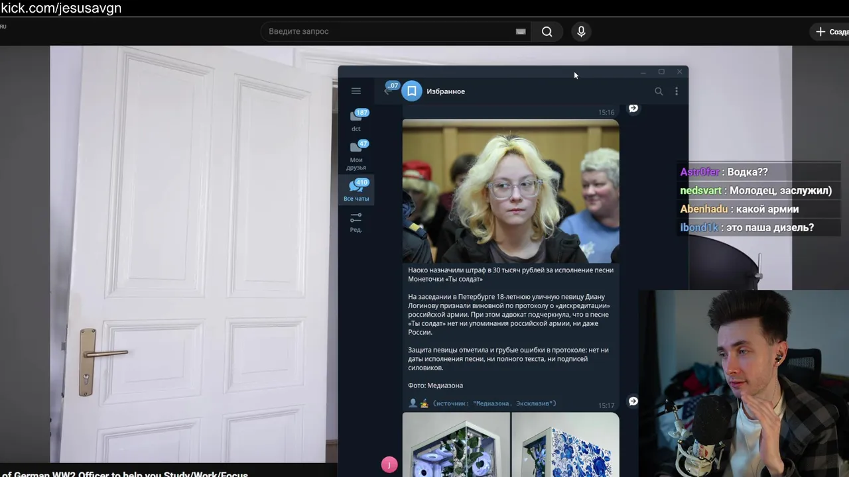Viewport: 849px width, 477px height.
Task: Click the Abenhadu username in stream chat
Action: pyautogui.click(x=704, y=209)
